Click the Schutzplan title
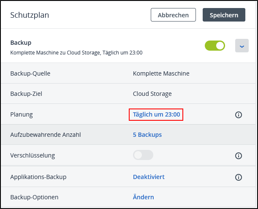Viewport: 258px width, 209px height. click(x=30, y=15)
